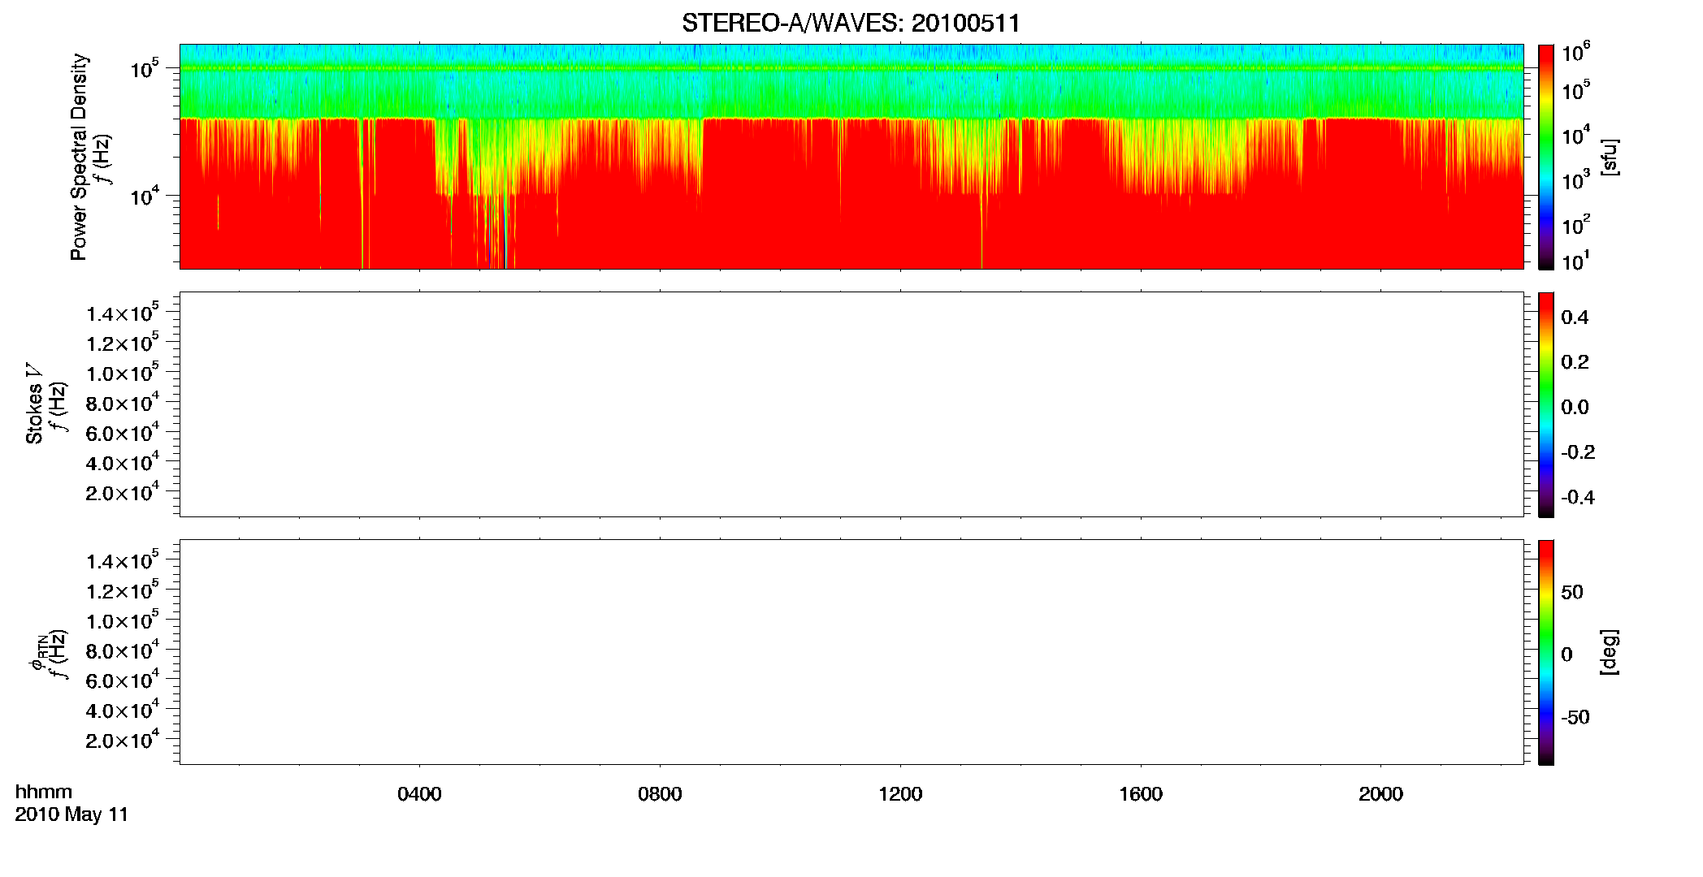Click the hhmm axis unit label
The width and height of the screenshot is (1703, 877).
[44, 792]
